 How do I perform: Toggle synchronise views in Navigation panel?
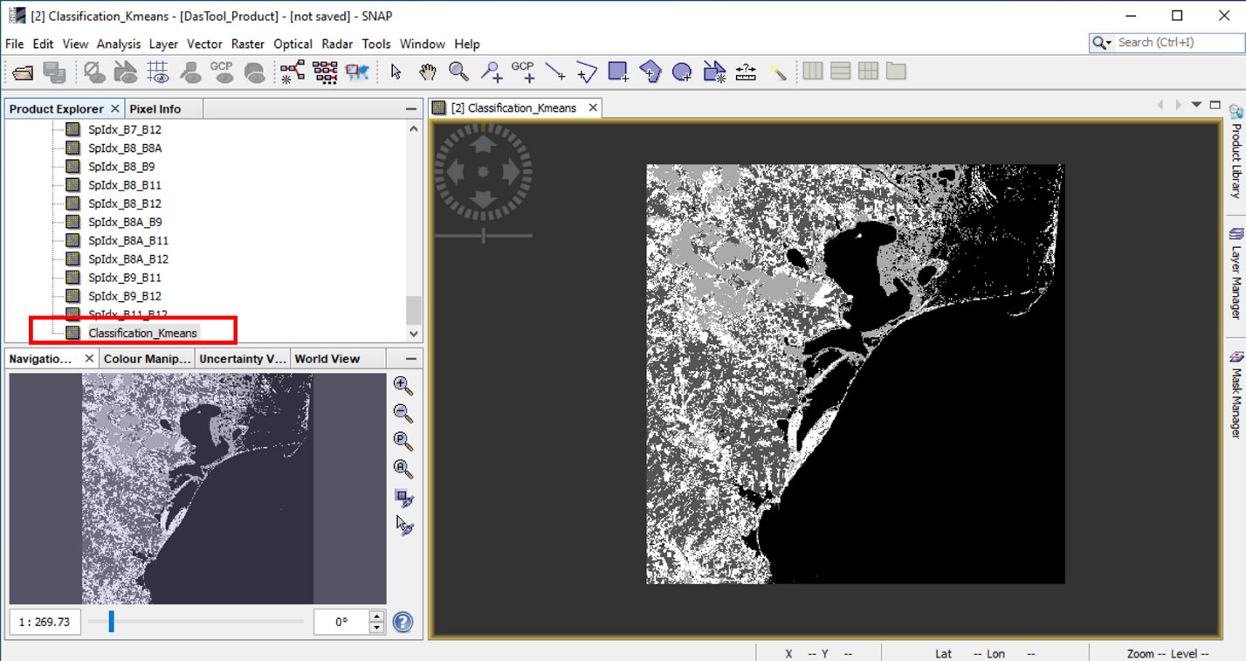403,498
